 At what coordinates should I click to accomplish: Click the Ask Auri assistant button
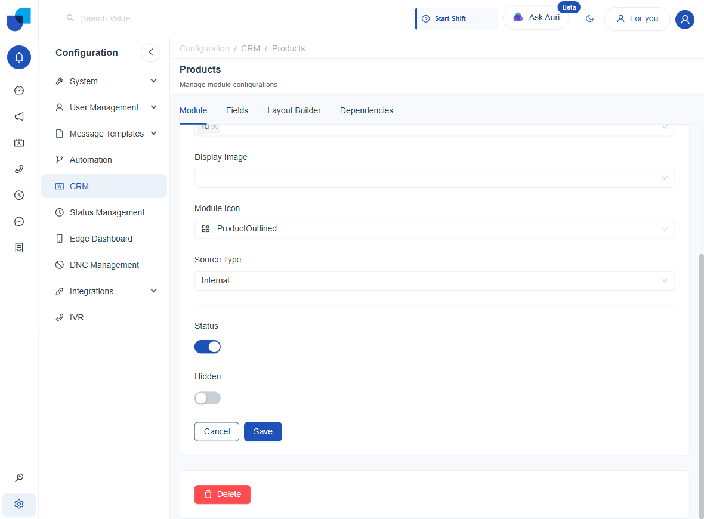[x=536, y=18]
